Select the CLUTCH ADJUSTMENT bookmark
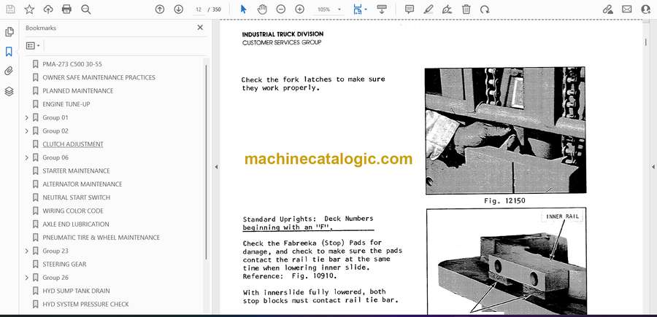The width and height of the screenshot is (657, 317). [x=73, y=144]
